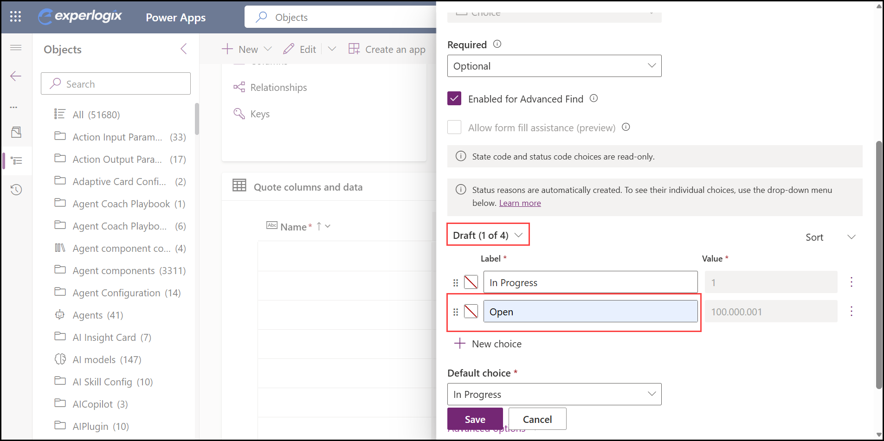Open the Sort dropdown
Screen dimensions: 884x441
point(831,237)
